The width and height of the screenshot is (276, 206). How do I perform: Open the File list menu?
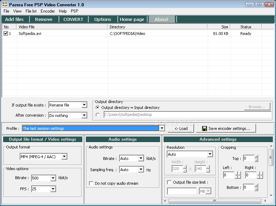pos(31,11)
